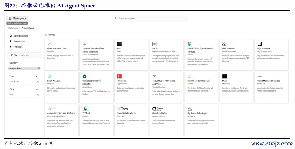Open the Mojix product title
The height and width of the screenshot is (149, 295).
[x=225, y=81]
